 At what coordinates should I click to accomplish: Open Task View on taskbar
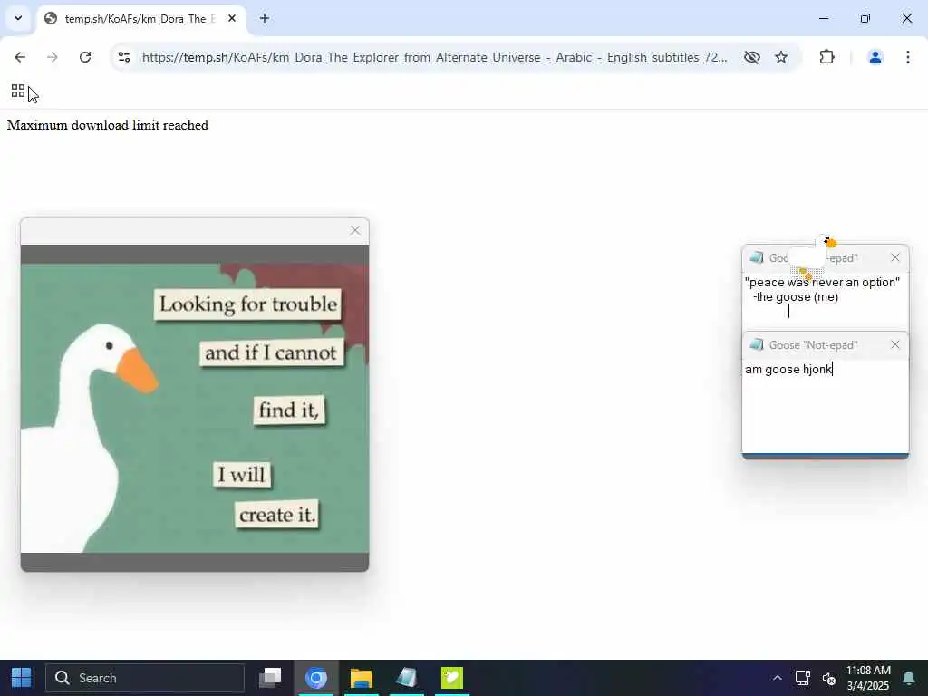[x=270, y=678]
